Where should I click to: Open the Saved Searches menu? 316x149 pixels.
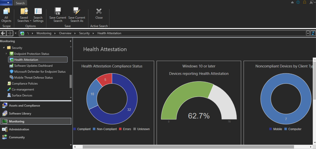point(24,15)
